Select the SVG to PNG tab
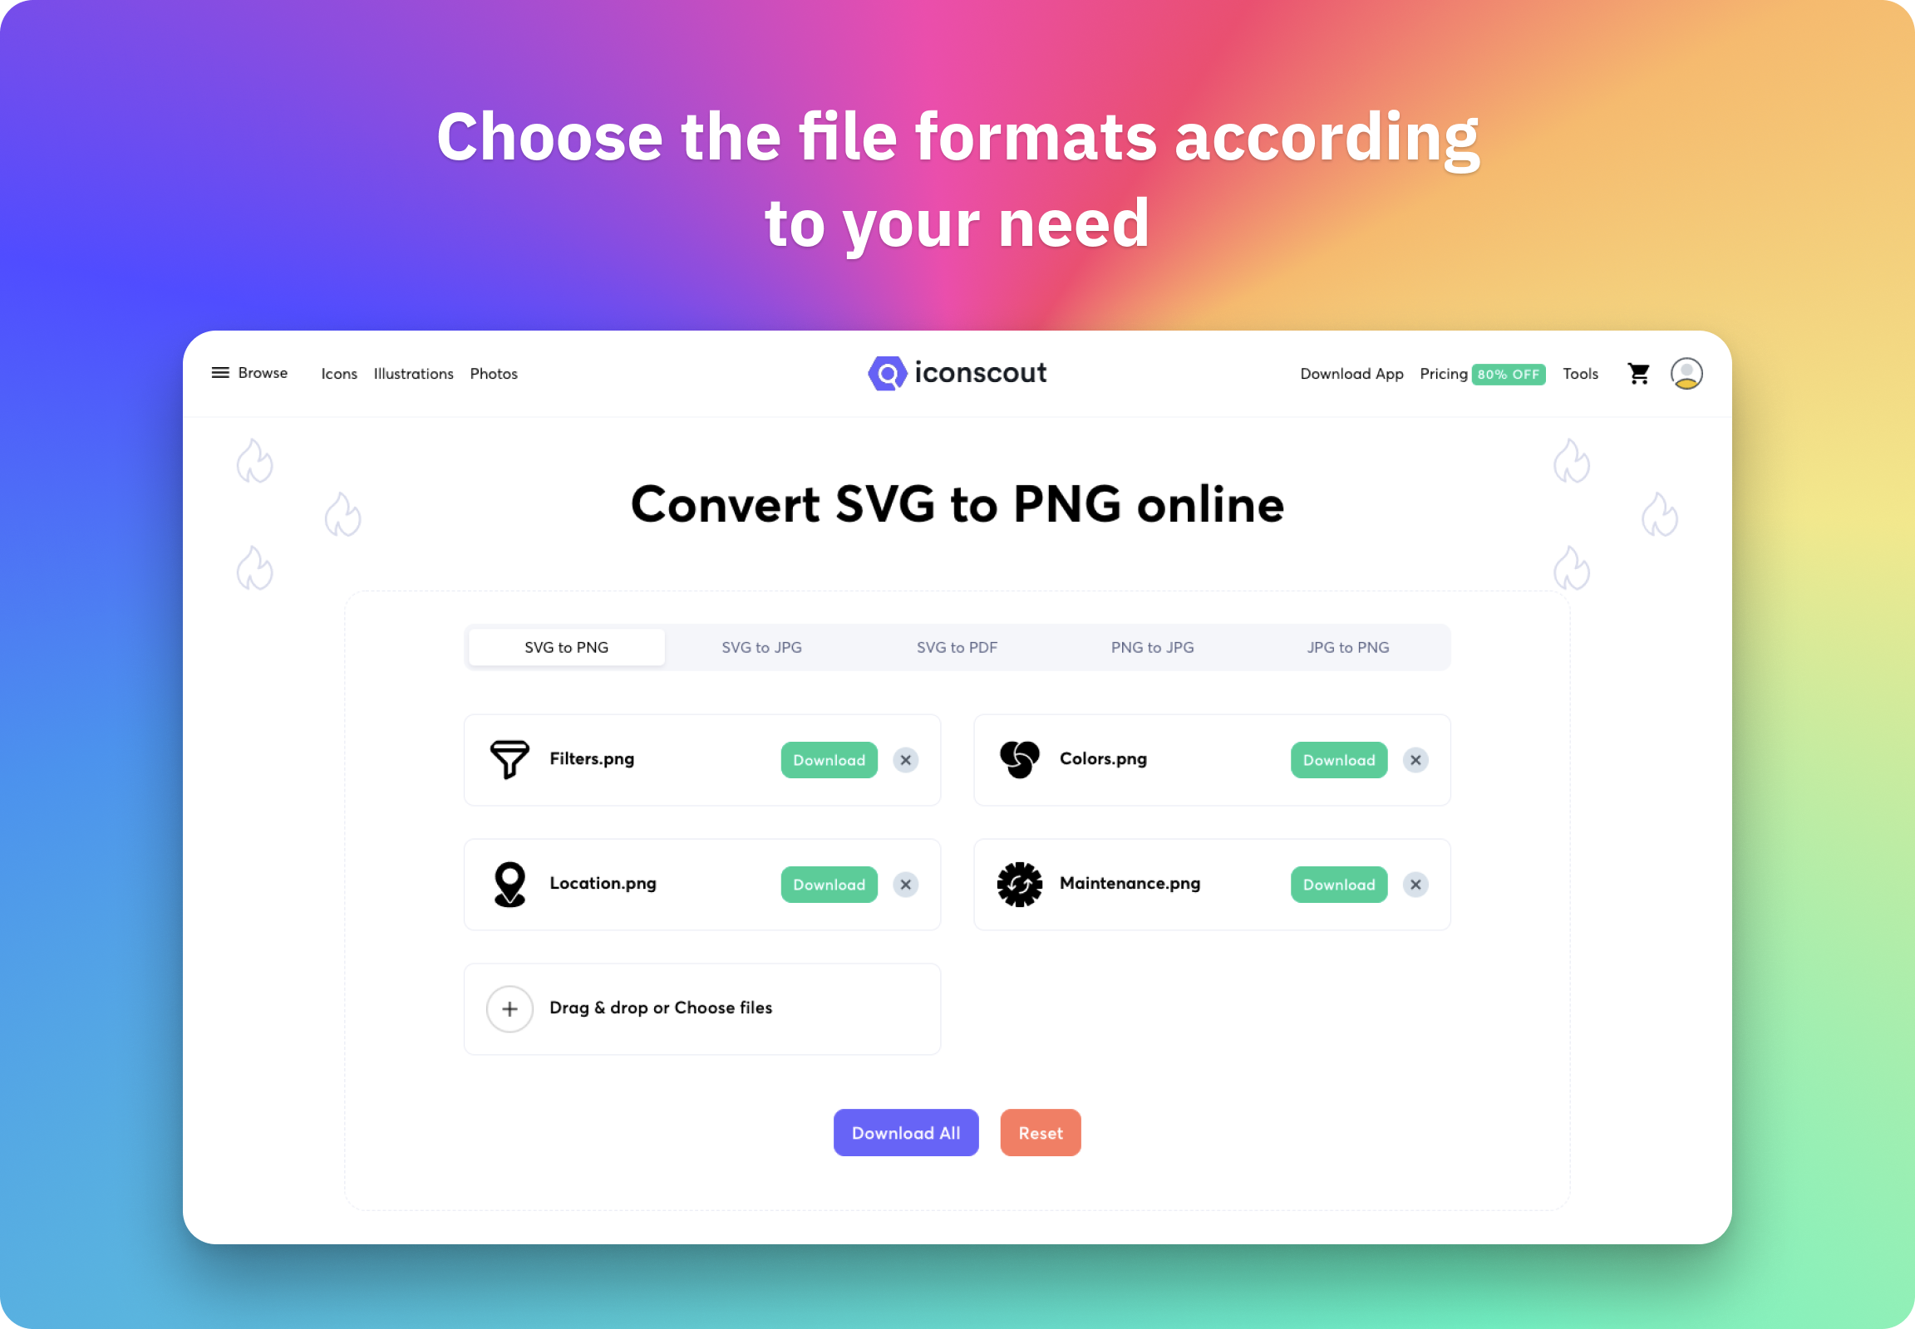The image size is (1915, 1329). tap(568, 645)
